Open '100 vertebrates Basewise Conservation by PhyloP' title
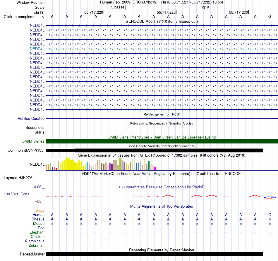 [162, 187]
